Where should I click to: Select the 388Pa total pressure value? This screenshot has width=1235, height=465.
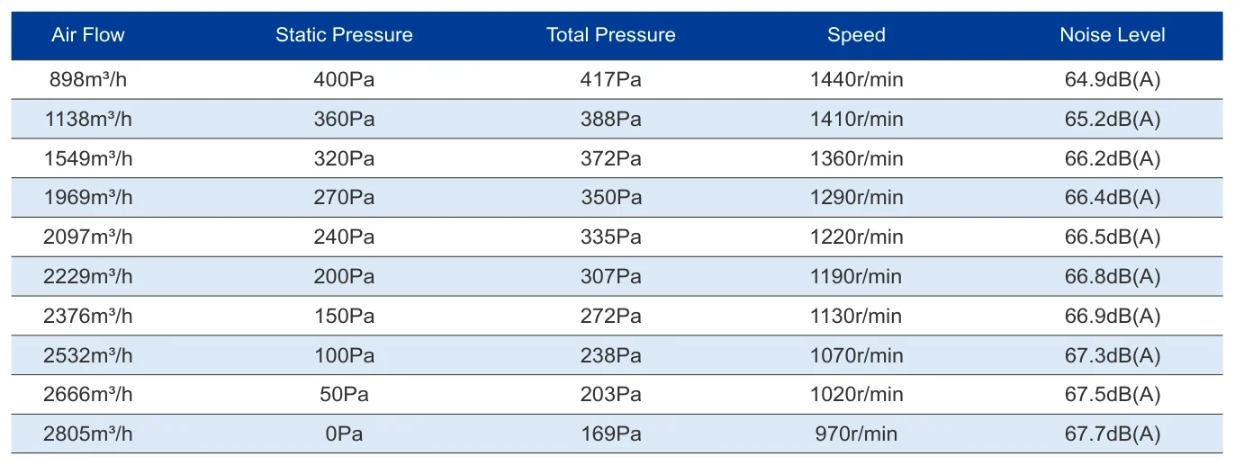pos(611,119)
